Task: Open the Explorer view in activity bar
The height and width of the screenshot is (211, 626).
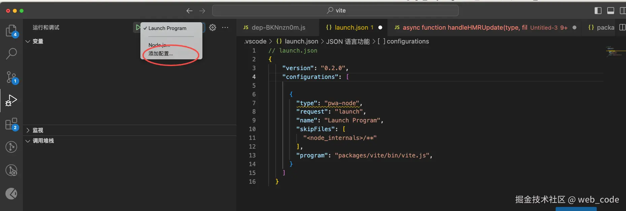Action: tap(11, 31)
